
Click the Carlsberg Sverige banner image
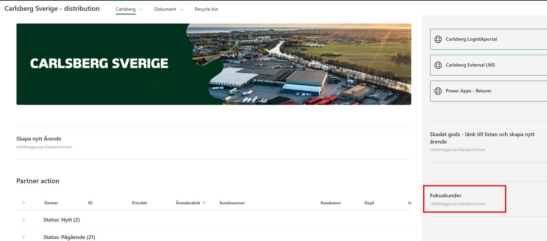[214, 64]
